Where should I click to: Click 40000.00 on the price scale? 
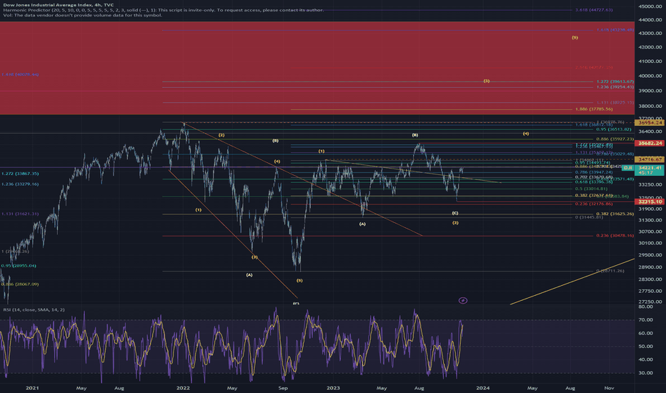pos(650,76)
